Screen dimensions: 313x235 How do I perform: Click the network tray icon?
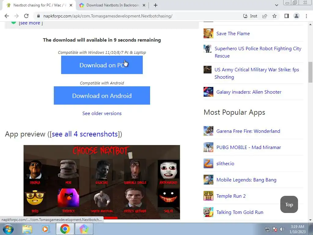point(267,229)
